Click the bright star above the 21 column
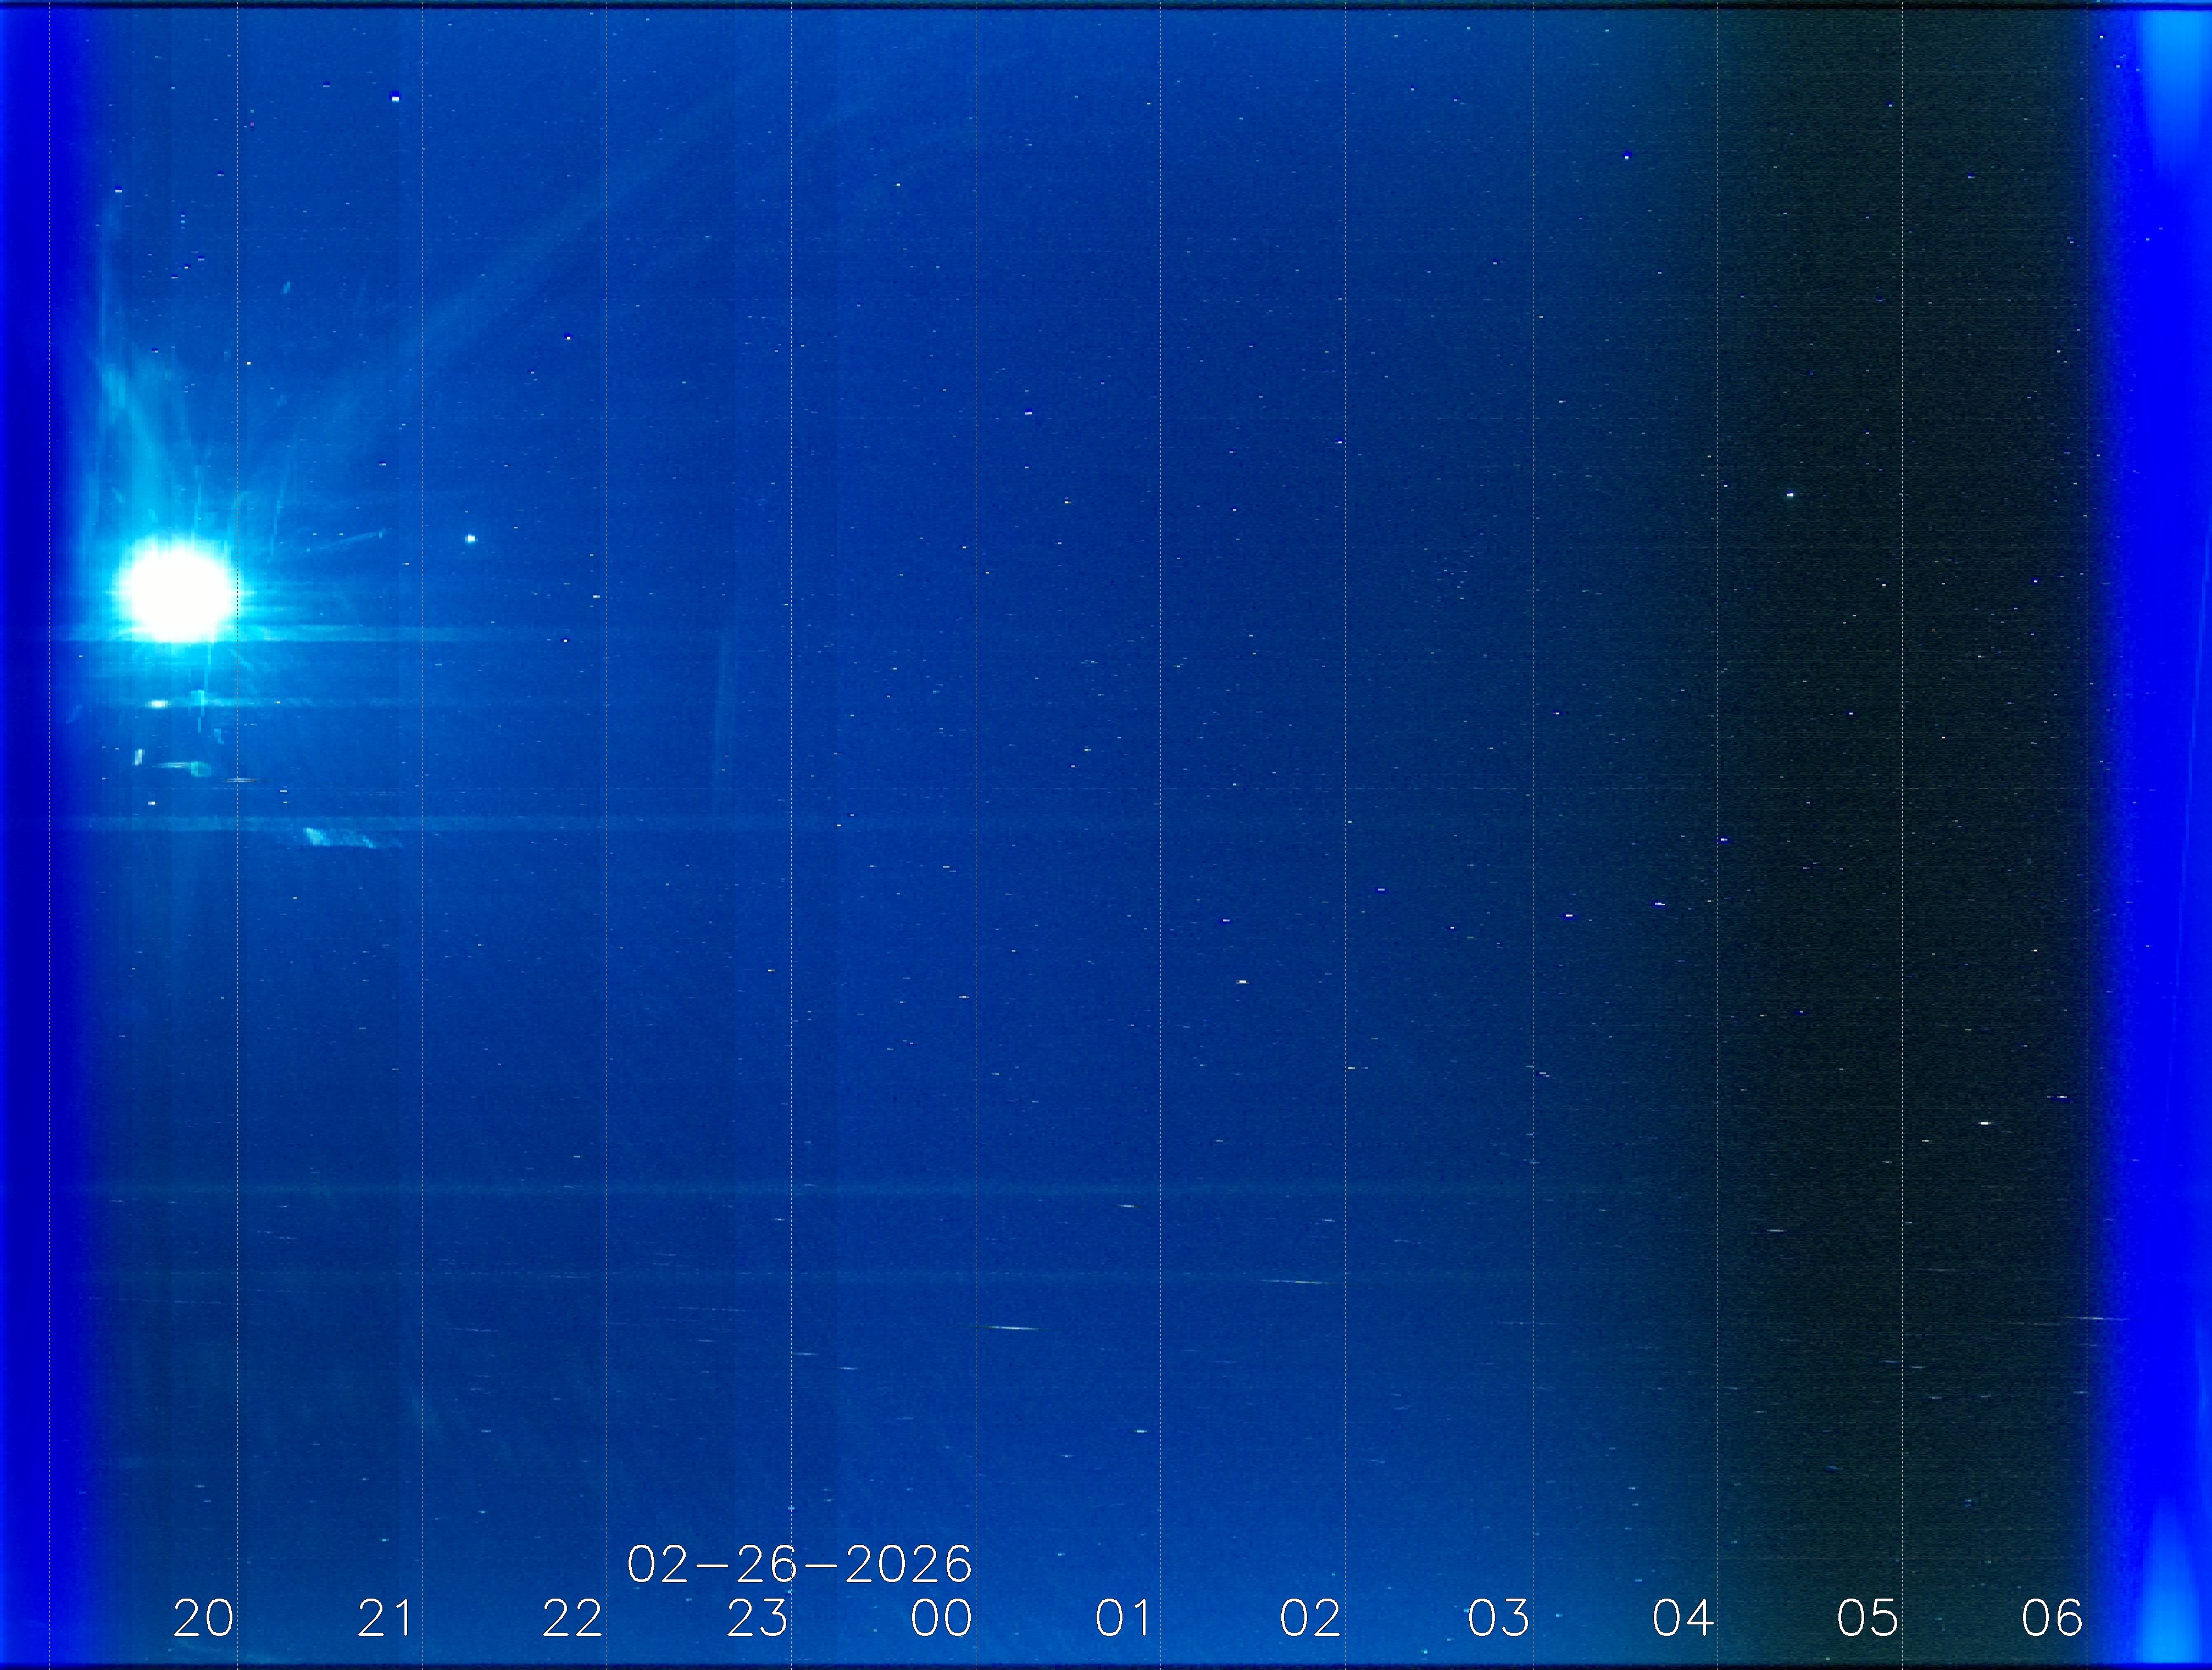 (x=395, y=98)
